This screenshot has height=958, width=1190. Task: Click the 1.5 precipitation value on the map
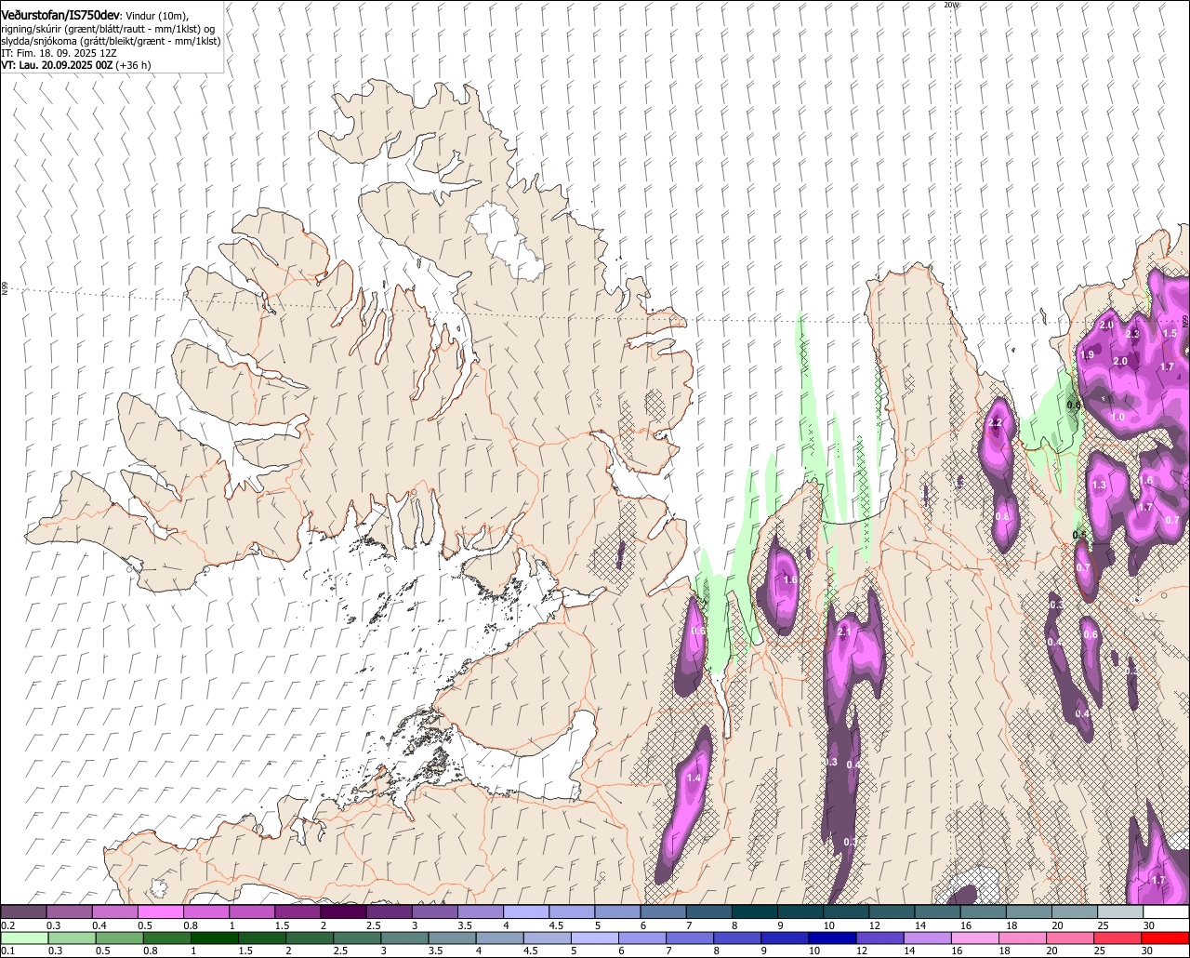(x=1170, y=333)
